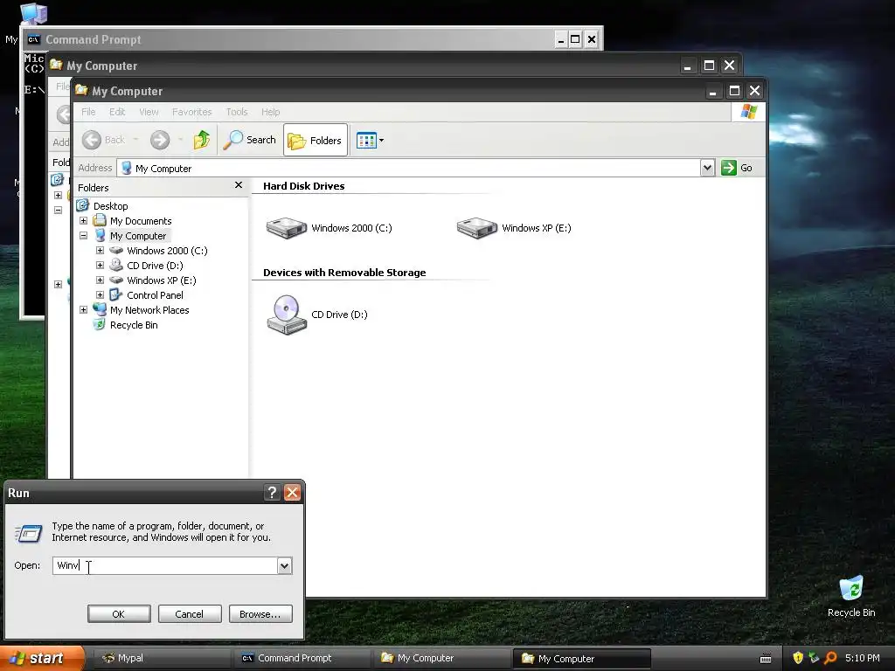Close the Folders side pane
The image size is (895, 671).
pos(239,185)
